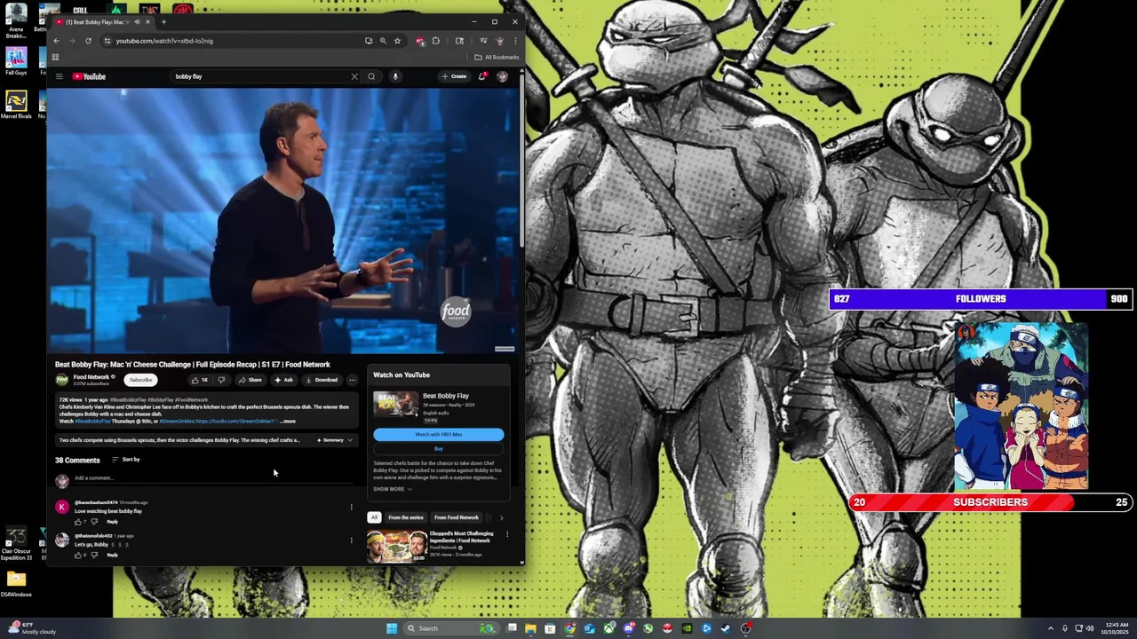Open the comments 'Sort by' menu
The height and width of the screenshot is (639, 1137).
126,460
